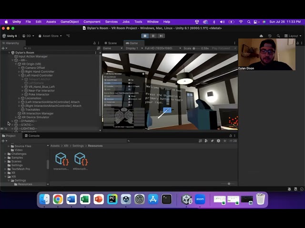Advance one frame with the Step button
The image size is (305, 228).
click(x=161, y=36)
